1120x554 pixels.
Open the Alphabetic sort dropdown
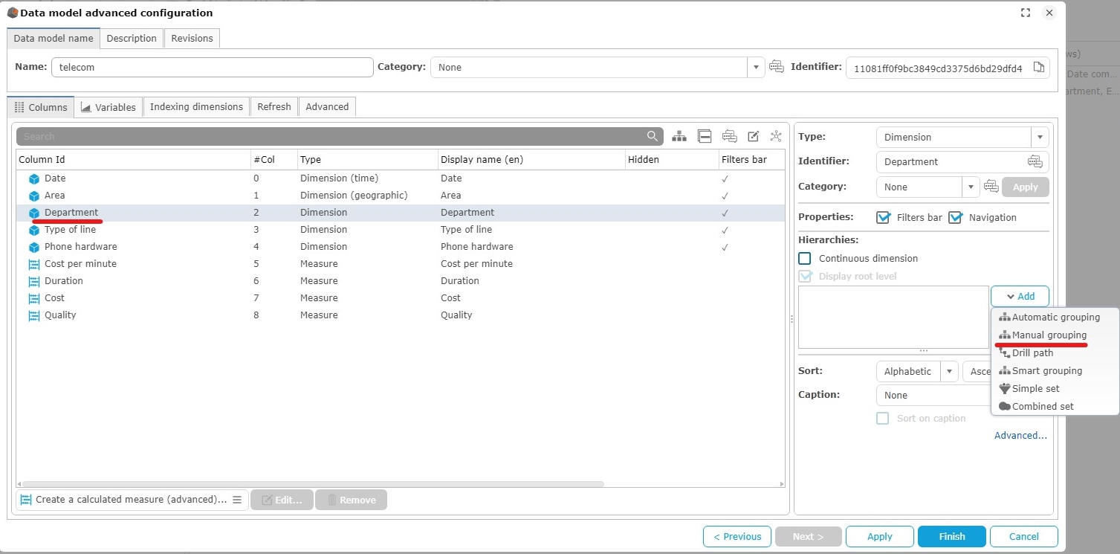[948, 371]
